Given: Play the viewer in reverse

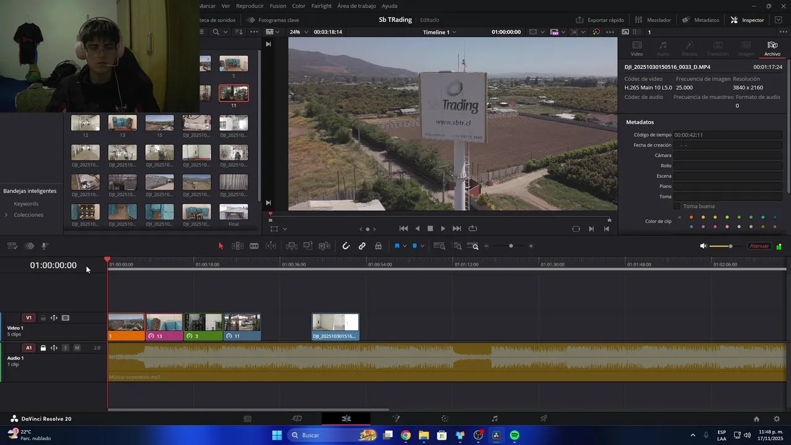Looking at the screenshot, I should [417, 229].
